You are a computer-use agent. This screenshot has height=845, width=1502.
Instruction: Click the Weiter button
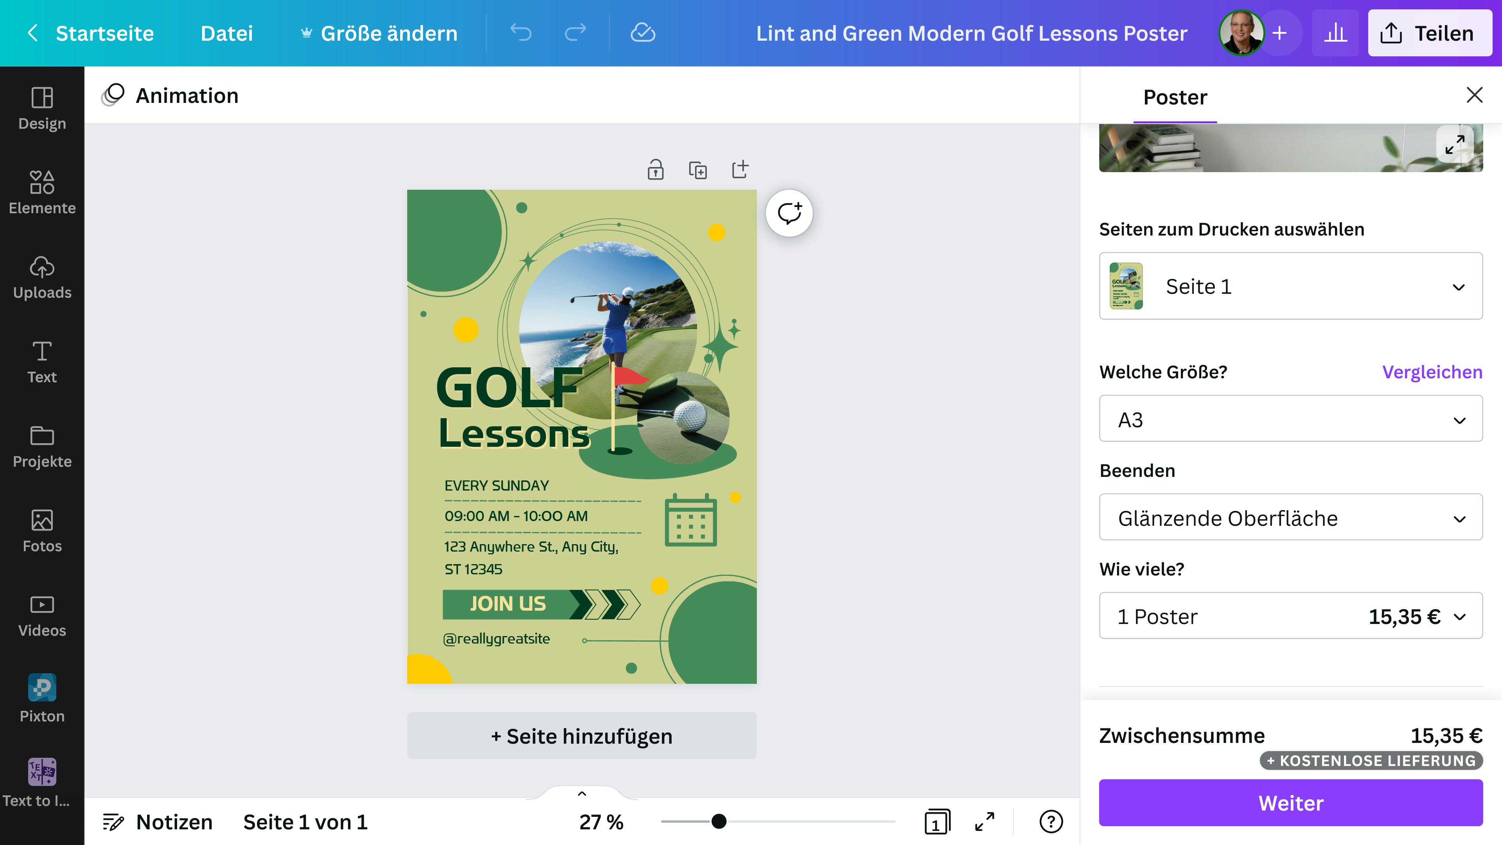[1290, 802]
